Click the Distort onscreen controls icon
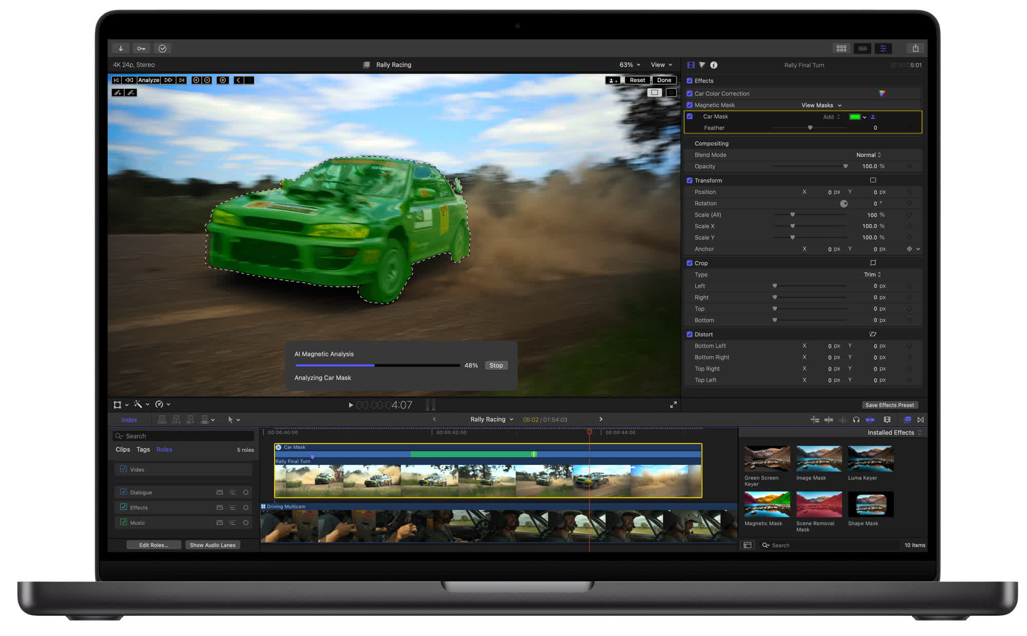 (873, 334)
